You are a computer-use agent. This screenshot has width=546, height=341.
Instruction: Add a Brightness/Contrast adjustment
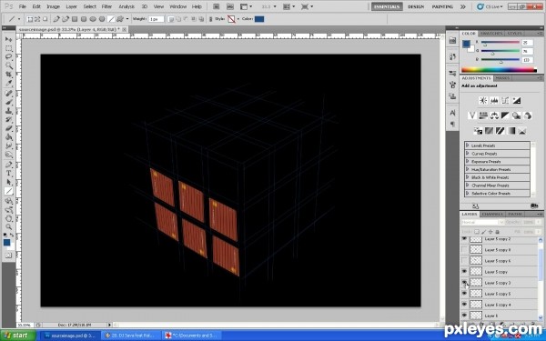click(483, 101)
